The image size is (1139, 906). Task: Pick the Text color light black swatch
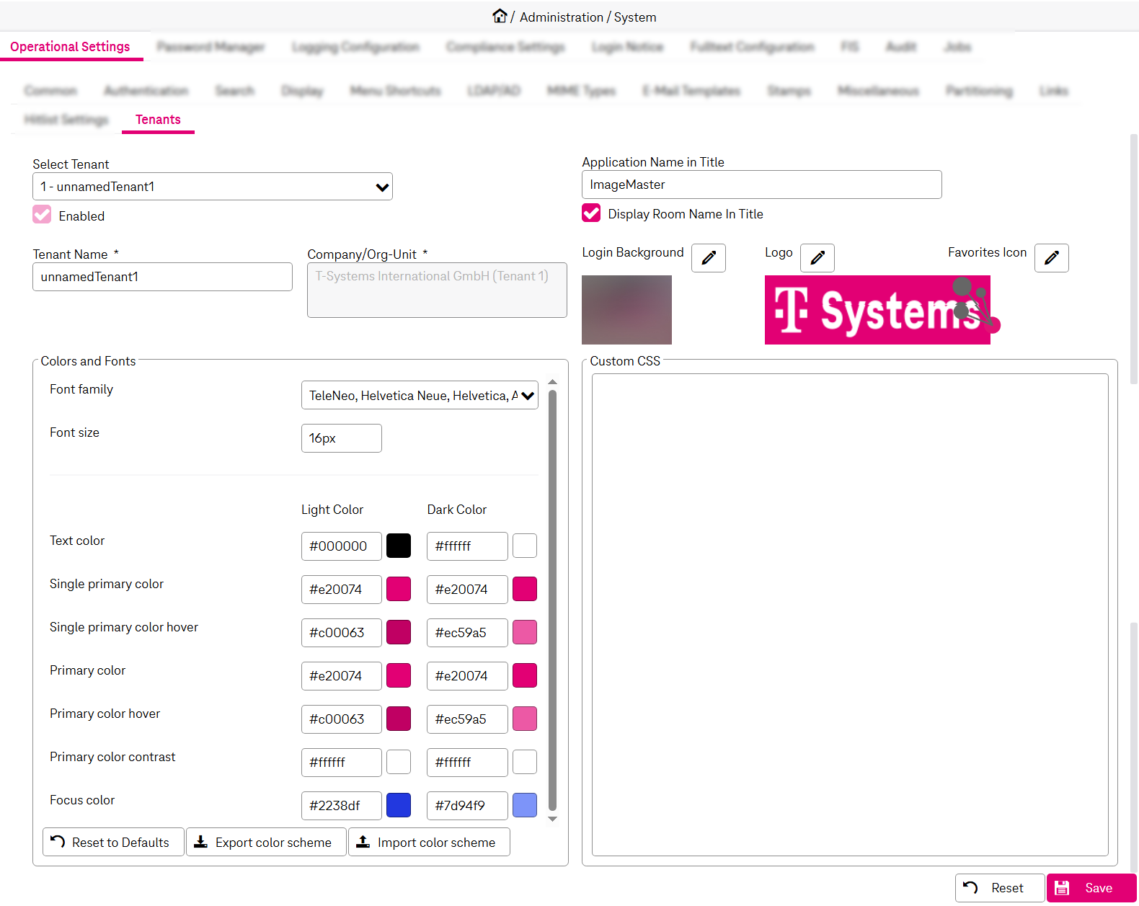399,546
